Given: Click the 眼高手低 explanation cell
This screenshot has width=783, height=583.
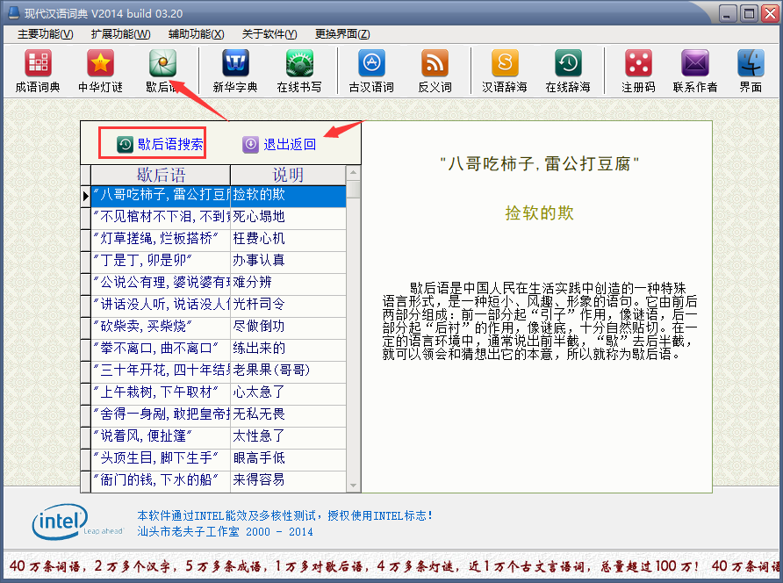Looking at the screenshot, I should tap(288, 458).
